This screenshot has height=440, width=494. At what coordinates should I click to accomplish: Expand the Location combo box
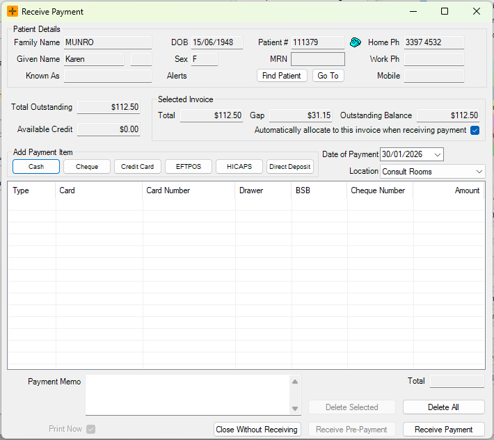[x=479, y=172]
